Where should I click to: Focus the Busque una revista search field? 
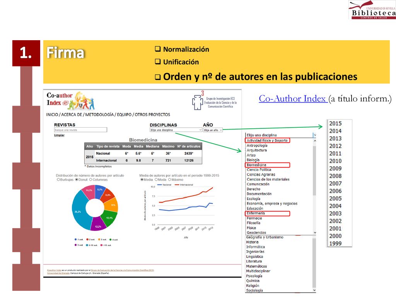coord(80,130)
